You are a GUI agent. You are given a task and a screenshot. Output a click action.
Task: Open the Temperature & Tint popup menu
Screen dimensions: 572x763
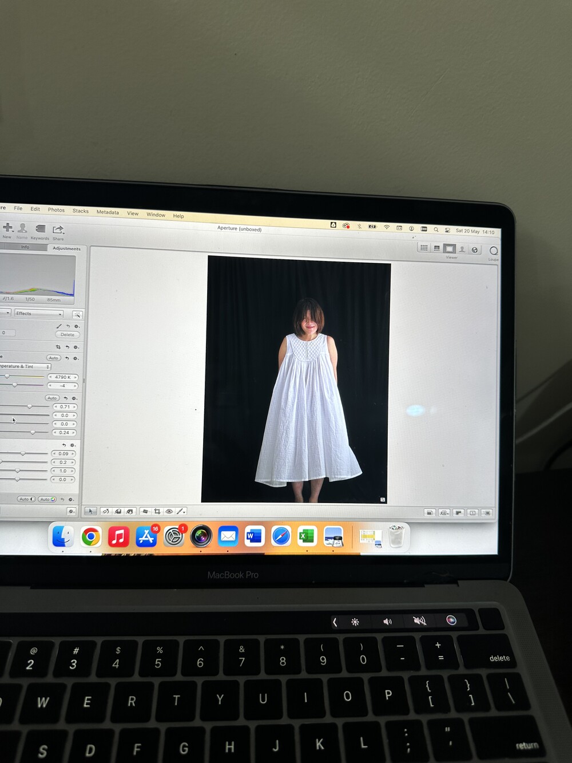pyautogui.click(x=25, y=366)
